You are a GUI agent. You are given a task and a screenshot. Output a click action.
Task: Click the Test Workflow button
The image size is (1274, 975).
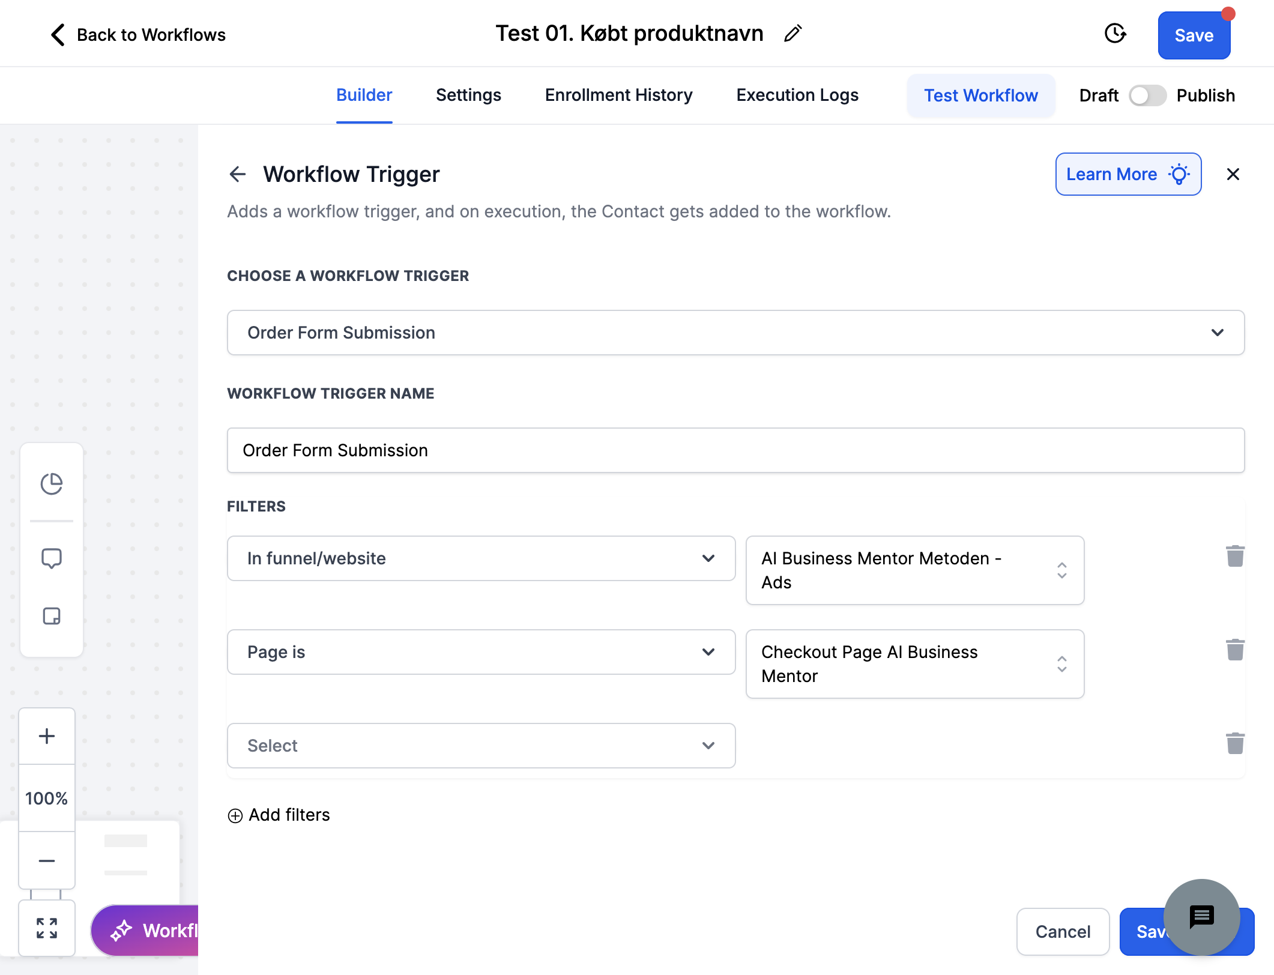pyautogui.click(x=981, y=95)
